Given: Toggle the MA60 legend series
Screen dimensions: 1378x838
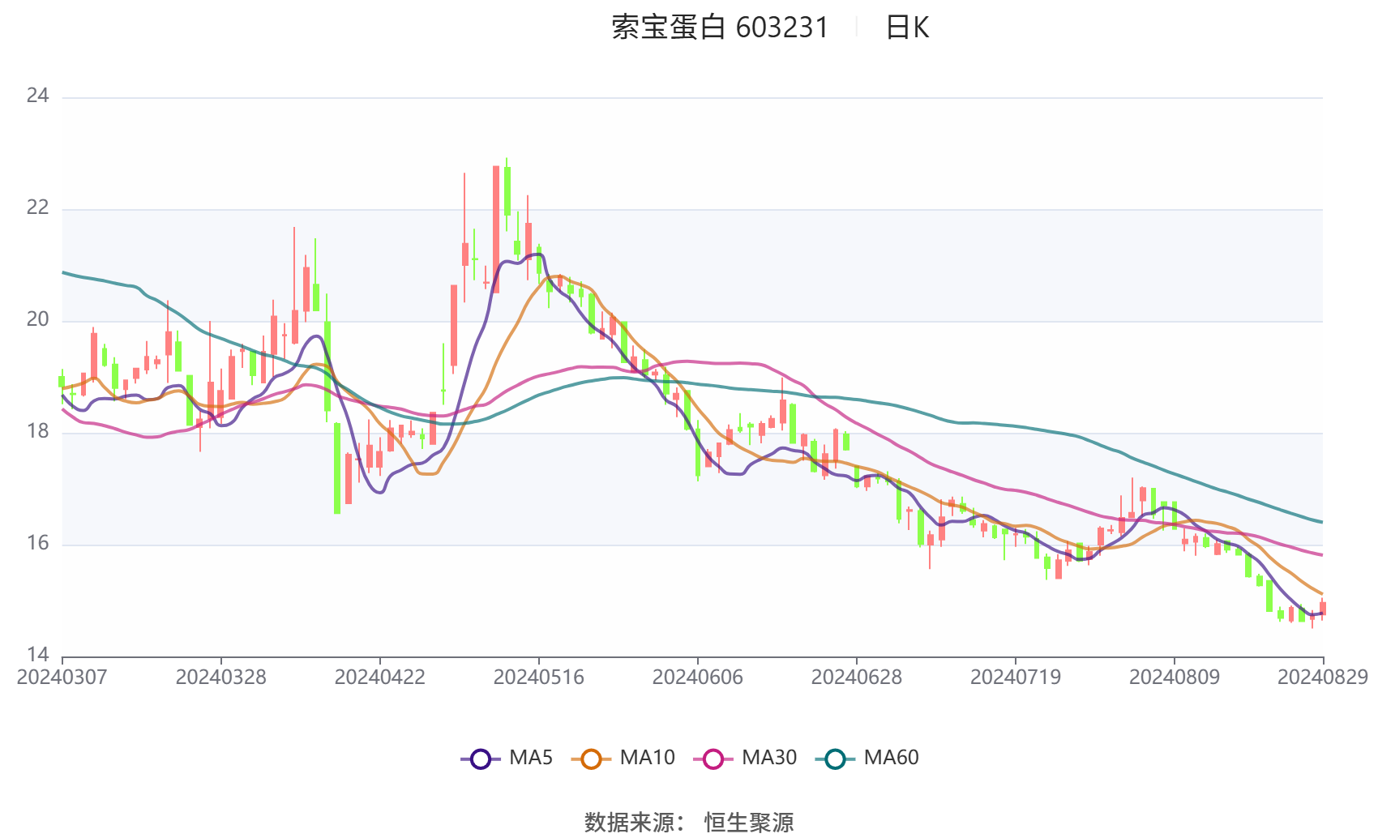Looking at the screenshot, I should point(867,759).
